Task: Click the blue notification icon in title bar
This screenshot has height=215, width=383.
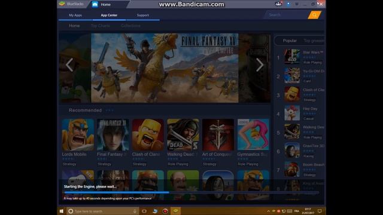Action: [x=288, y=4]
